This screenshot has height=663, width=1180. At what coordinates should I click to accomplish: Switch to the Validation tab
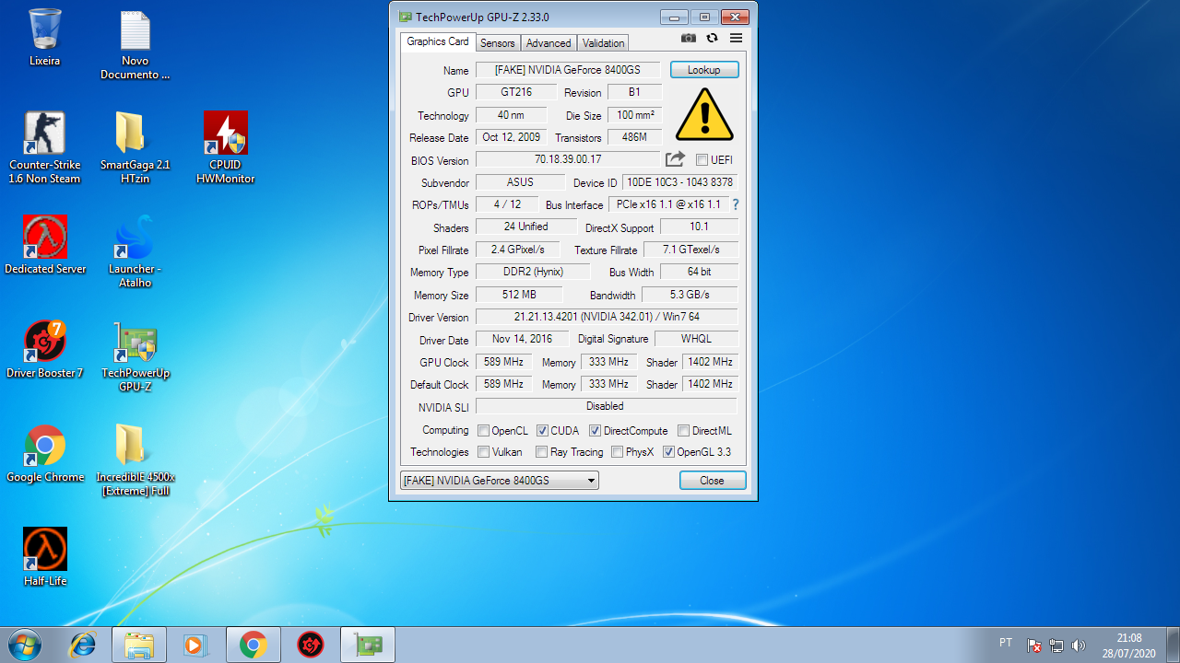604,43
